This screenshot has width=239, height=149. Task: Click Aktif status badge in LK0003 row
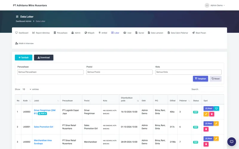click(x=196, y=112)
